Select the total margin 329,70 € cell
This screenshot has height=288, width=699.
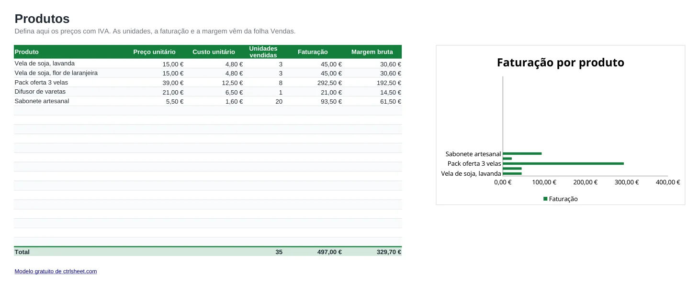(389, 252)
